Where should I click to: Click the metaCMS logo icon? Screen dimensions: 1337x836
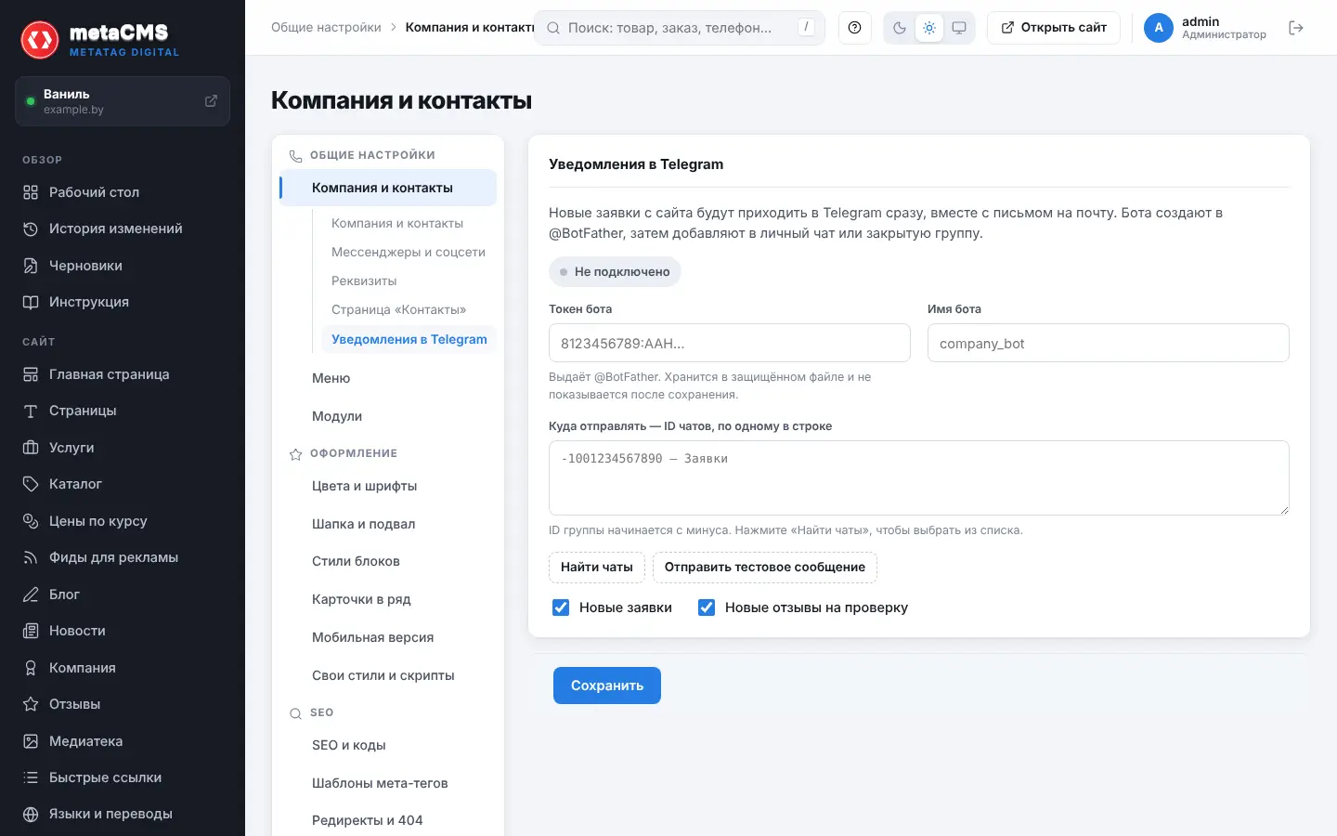[40, 39]
